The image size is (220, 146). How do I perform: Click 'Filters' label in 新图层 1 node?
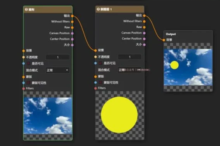tap(102, 88)
